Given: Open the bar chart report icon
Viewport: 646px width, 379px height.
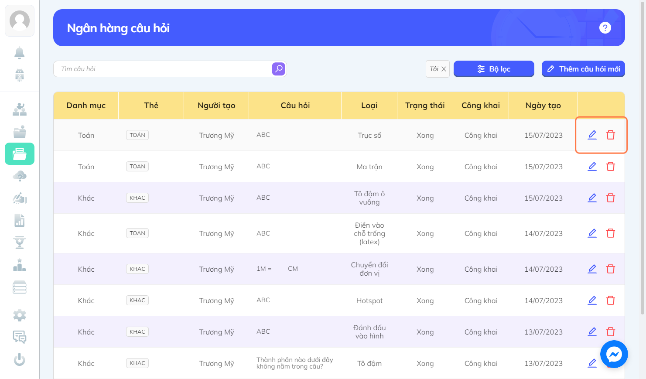Looking at the screenshot, I should [x=20, y=221].
